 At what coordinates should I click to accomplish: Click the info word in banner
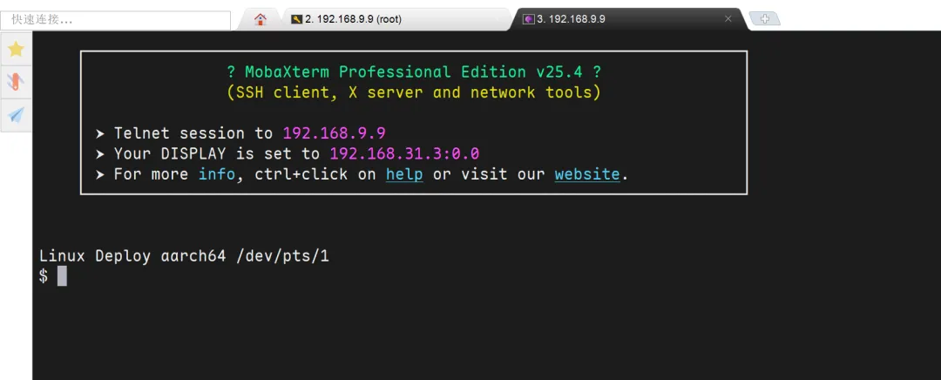pos(217,174)
